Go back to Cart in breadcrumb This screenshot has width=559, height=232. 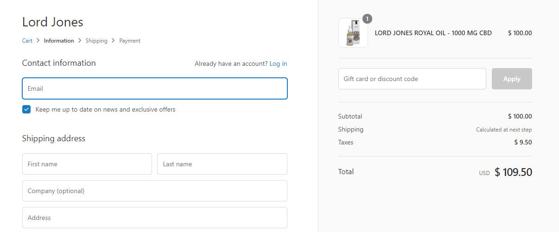(27, 41)
